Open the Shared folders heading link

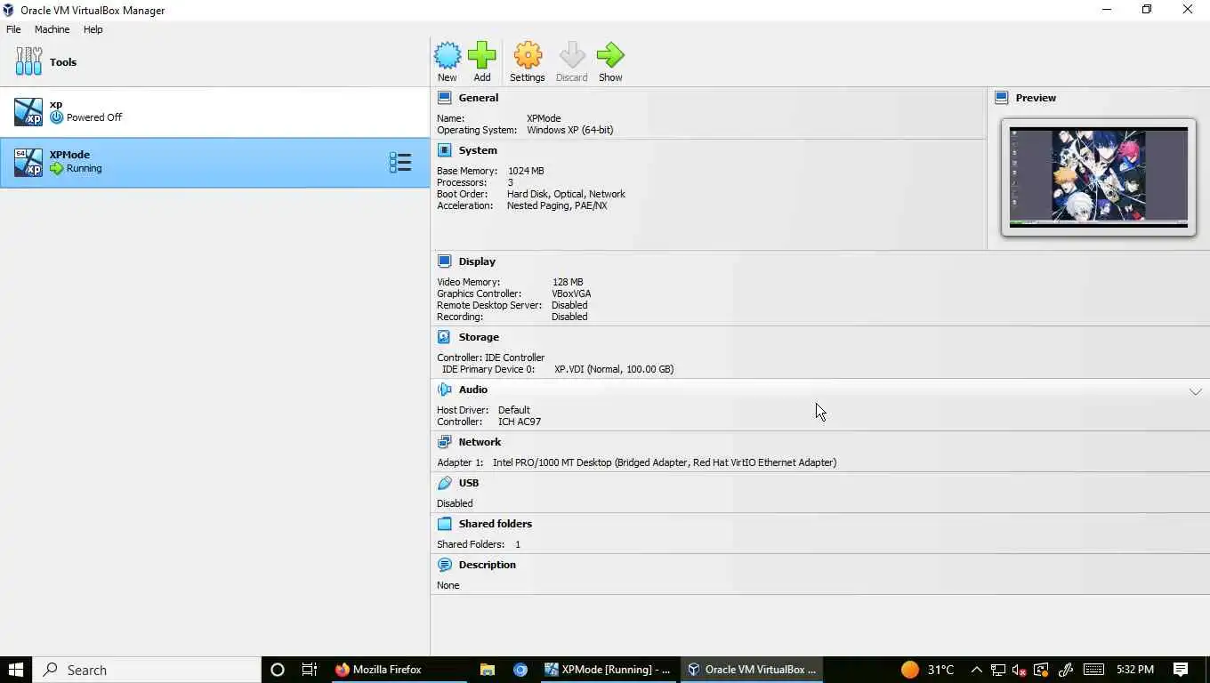pyautogui.click(x=496, y=524)
